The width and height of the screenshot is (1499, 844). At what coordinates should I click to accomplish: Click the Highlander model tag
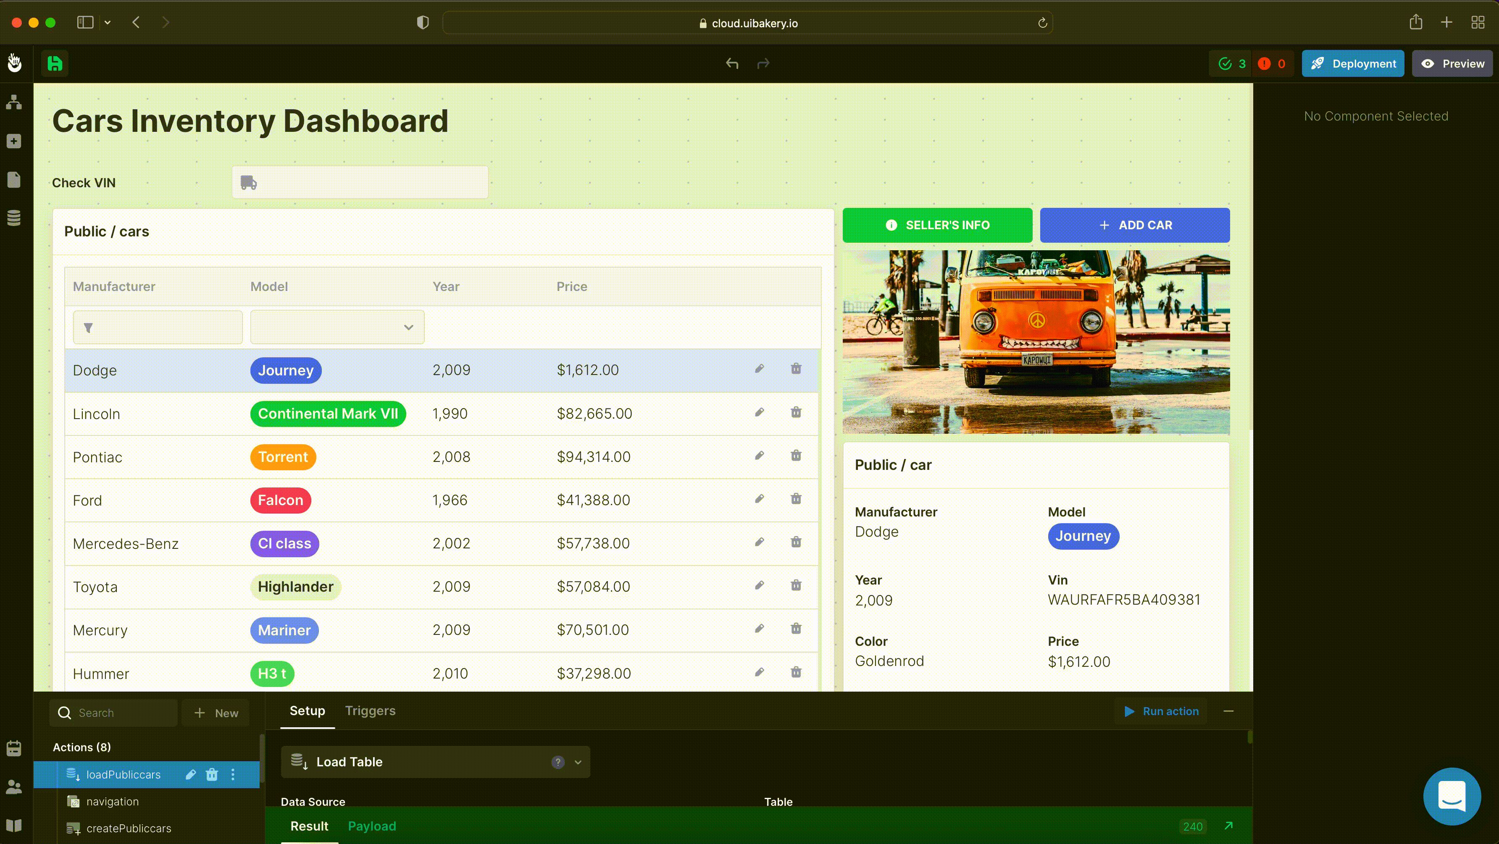pos(296,587)
